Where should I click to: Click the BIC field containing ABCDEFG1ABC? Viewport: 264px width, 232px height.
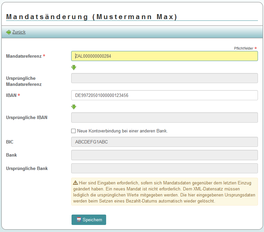tap(164, 142)
